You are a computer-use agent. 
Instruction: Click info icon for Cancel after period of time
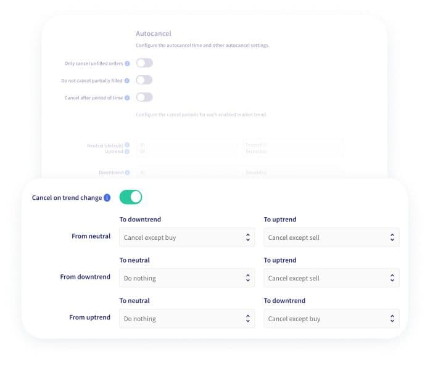[128, 97]
